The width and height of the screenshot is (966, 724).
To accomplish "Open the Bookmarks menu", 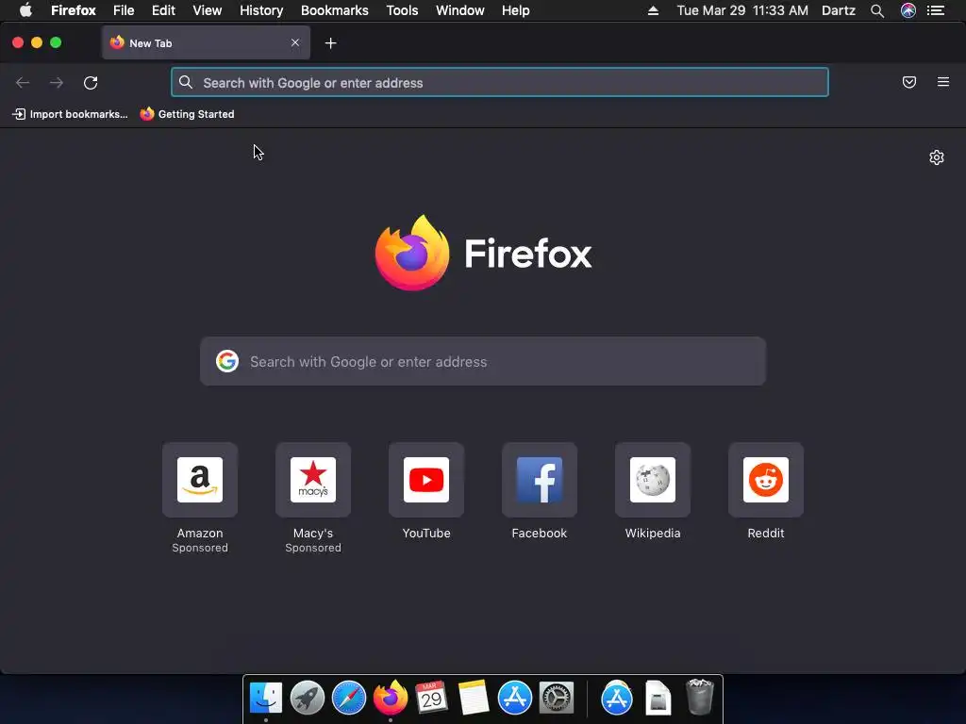I will 335,10.
